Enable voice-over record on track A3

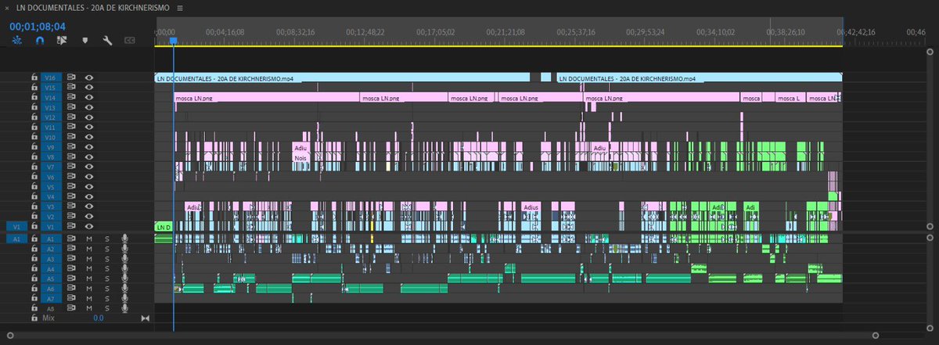click(124, 259)
